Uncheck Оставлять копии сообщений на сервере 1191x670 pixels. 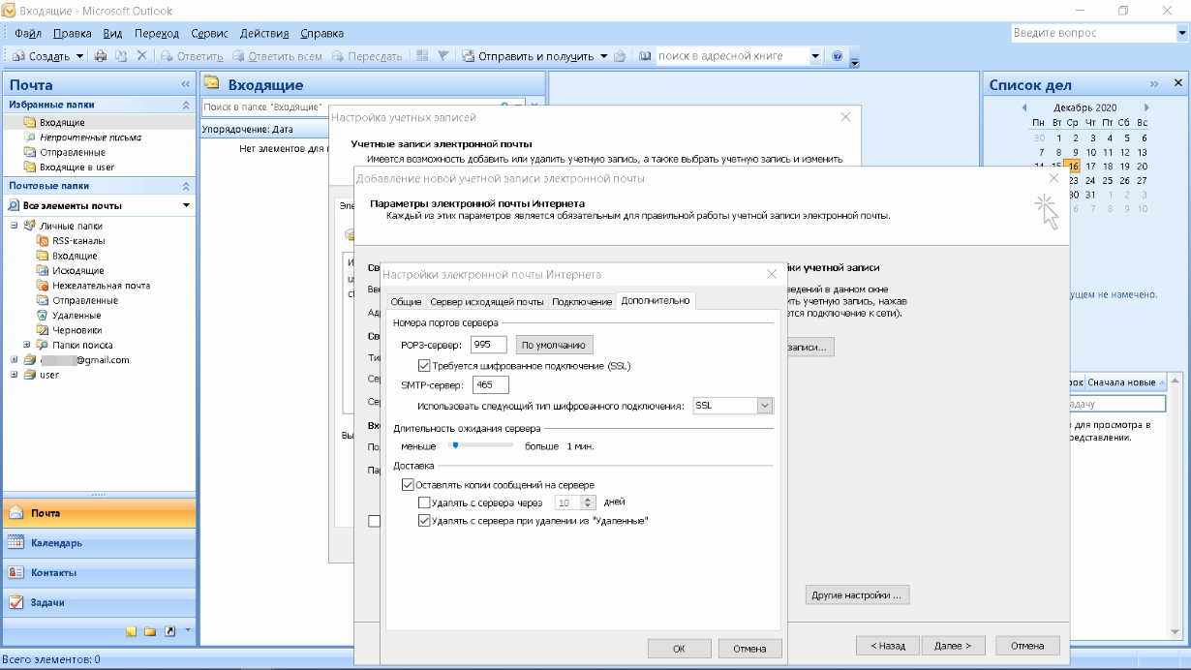[x=408, y=485]
